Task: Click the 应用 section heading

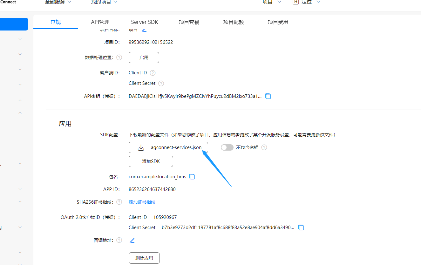Action: [65, 124]
